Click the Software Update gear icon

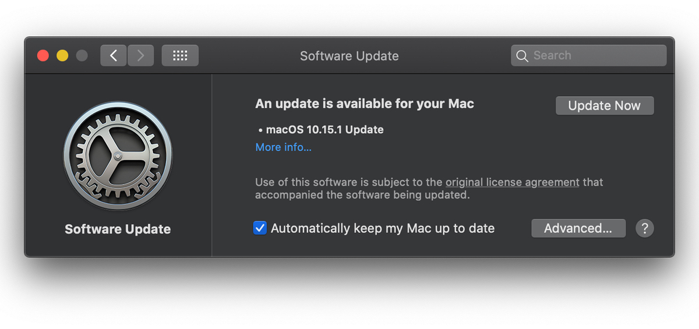click(x=118, y=156)
